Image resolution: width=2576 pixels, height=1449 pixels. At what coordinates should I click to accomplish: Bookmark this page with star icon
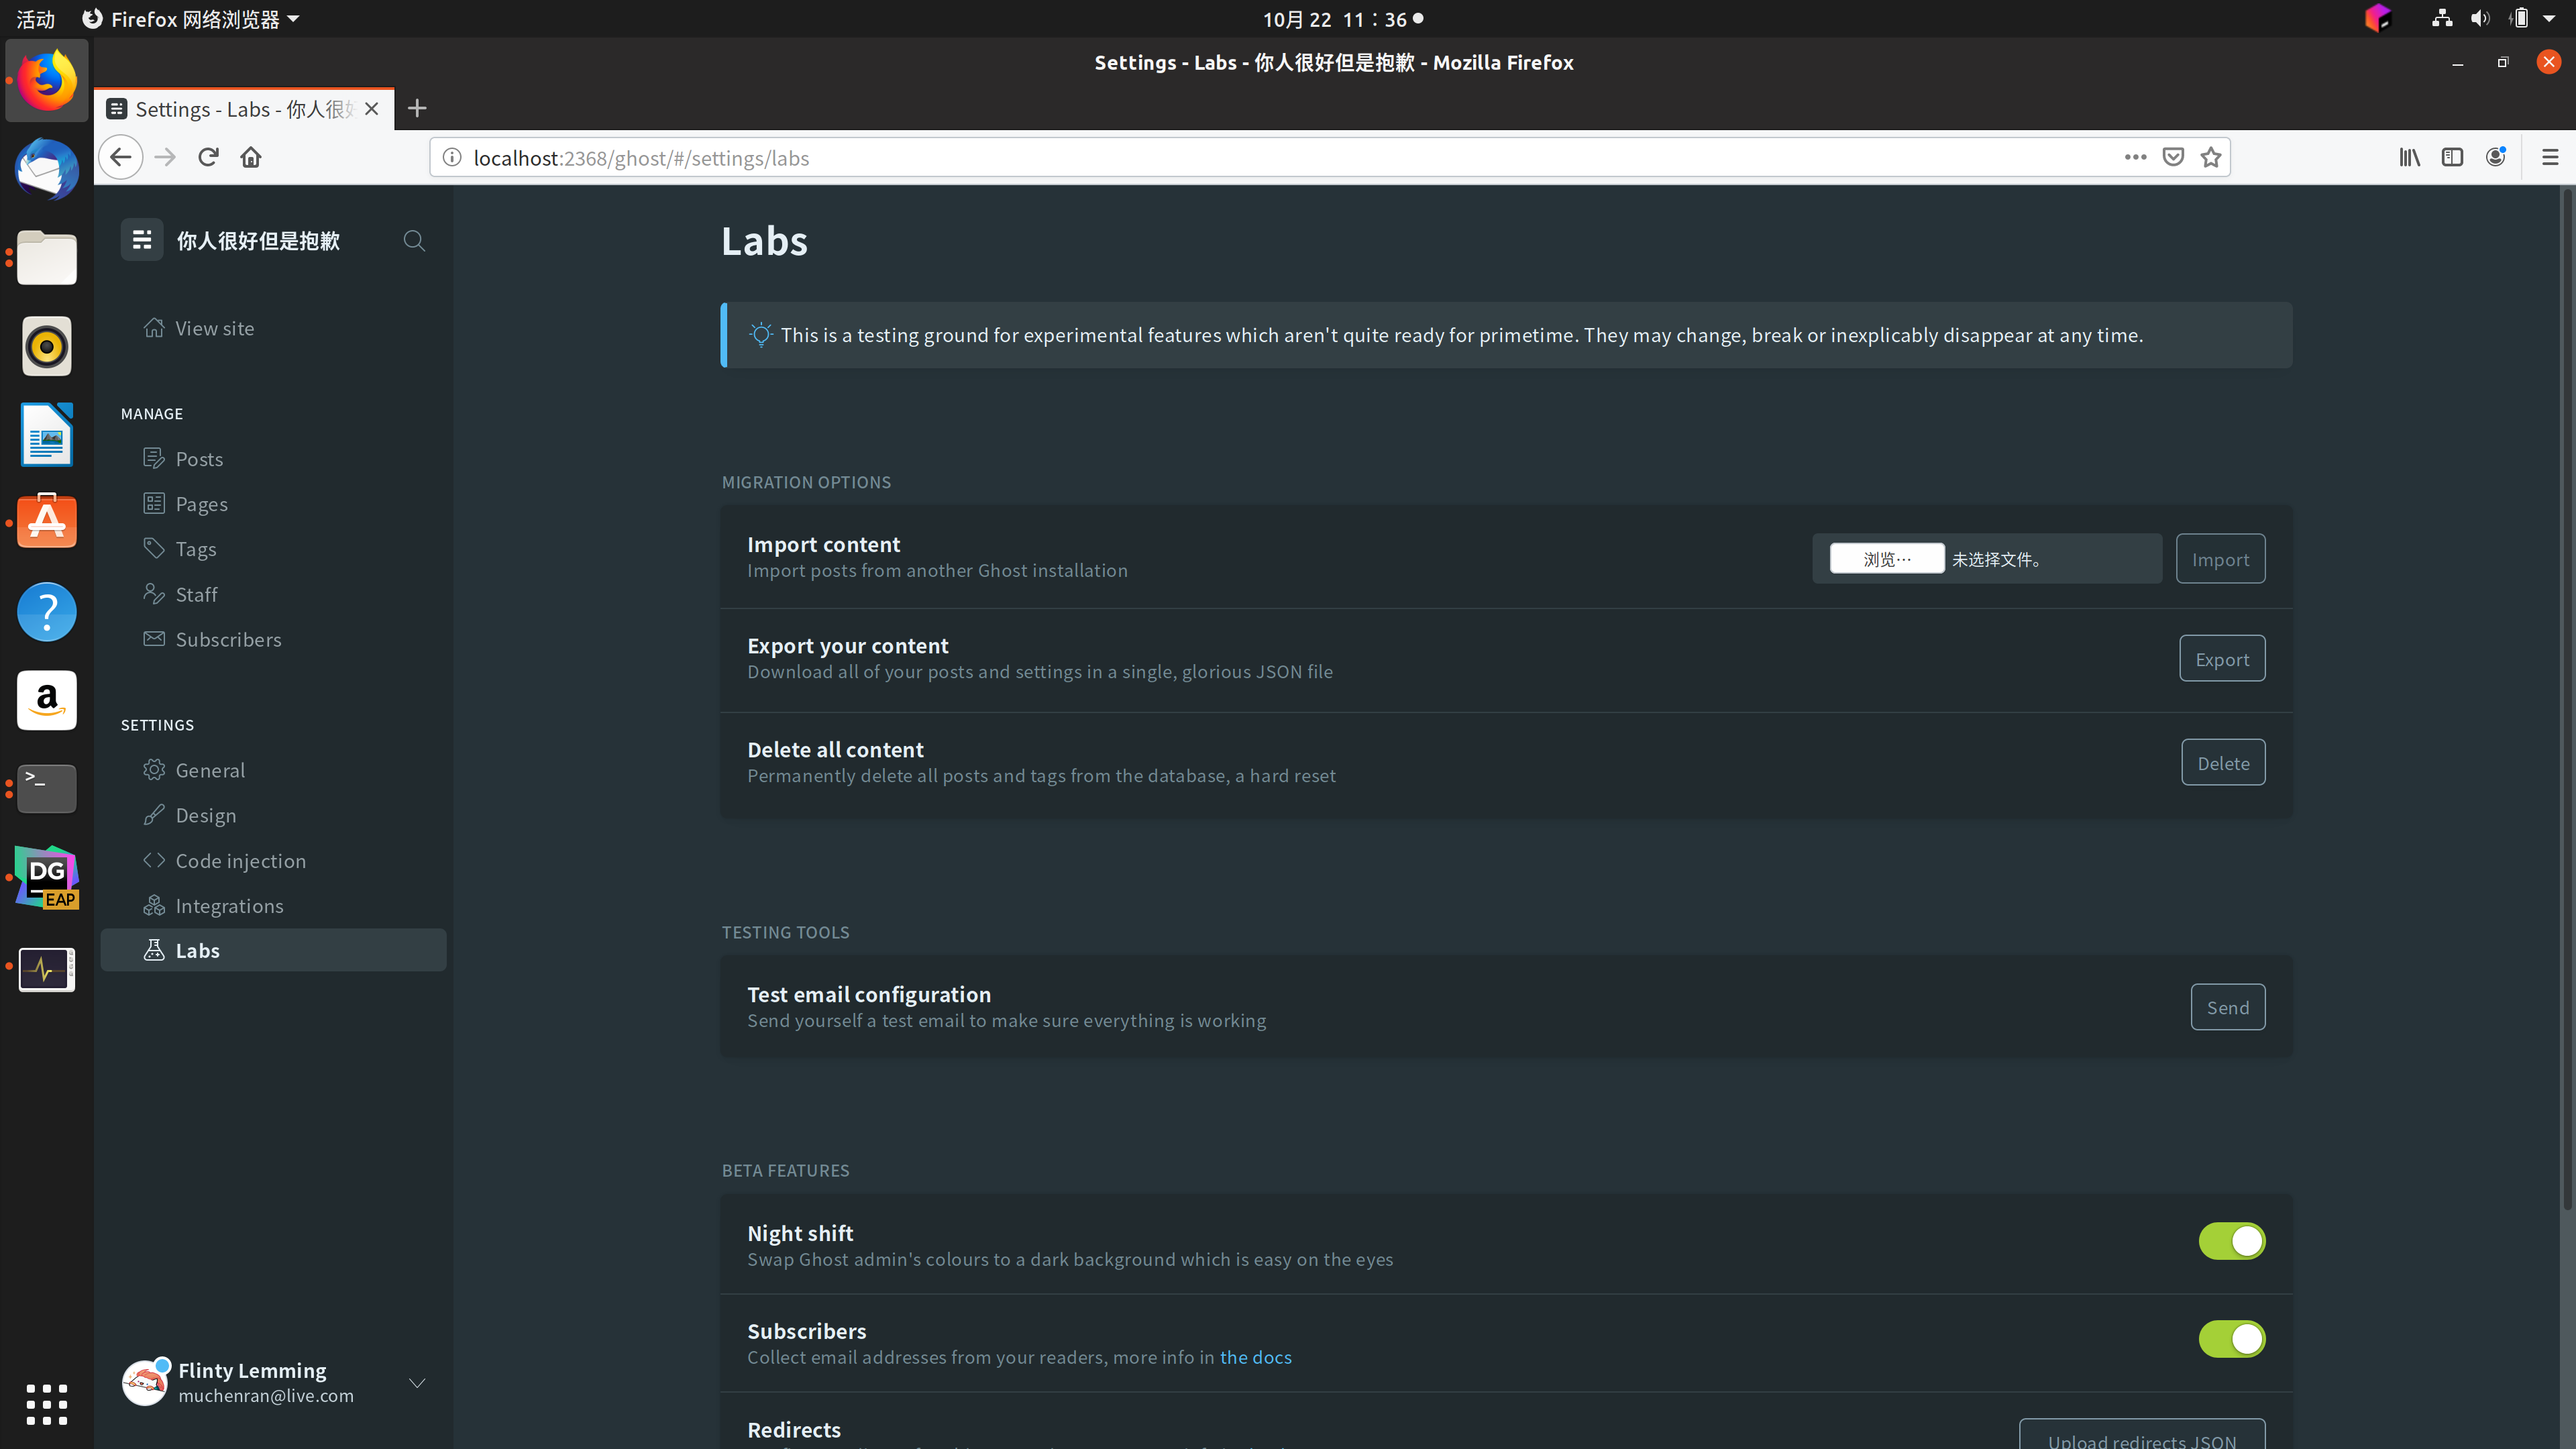click(x=2210, y=157)
